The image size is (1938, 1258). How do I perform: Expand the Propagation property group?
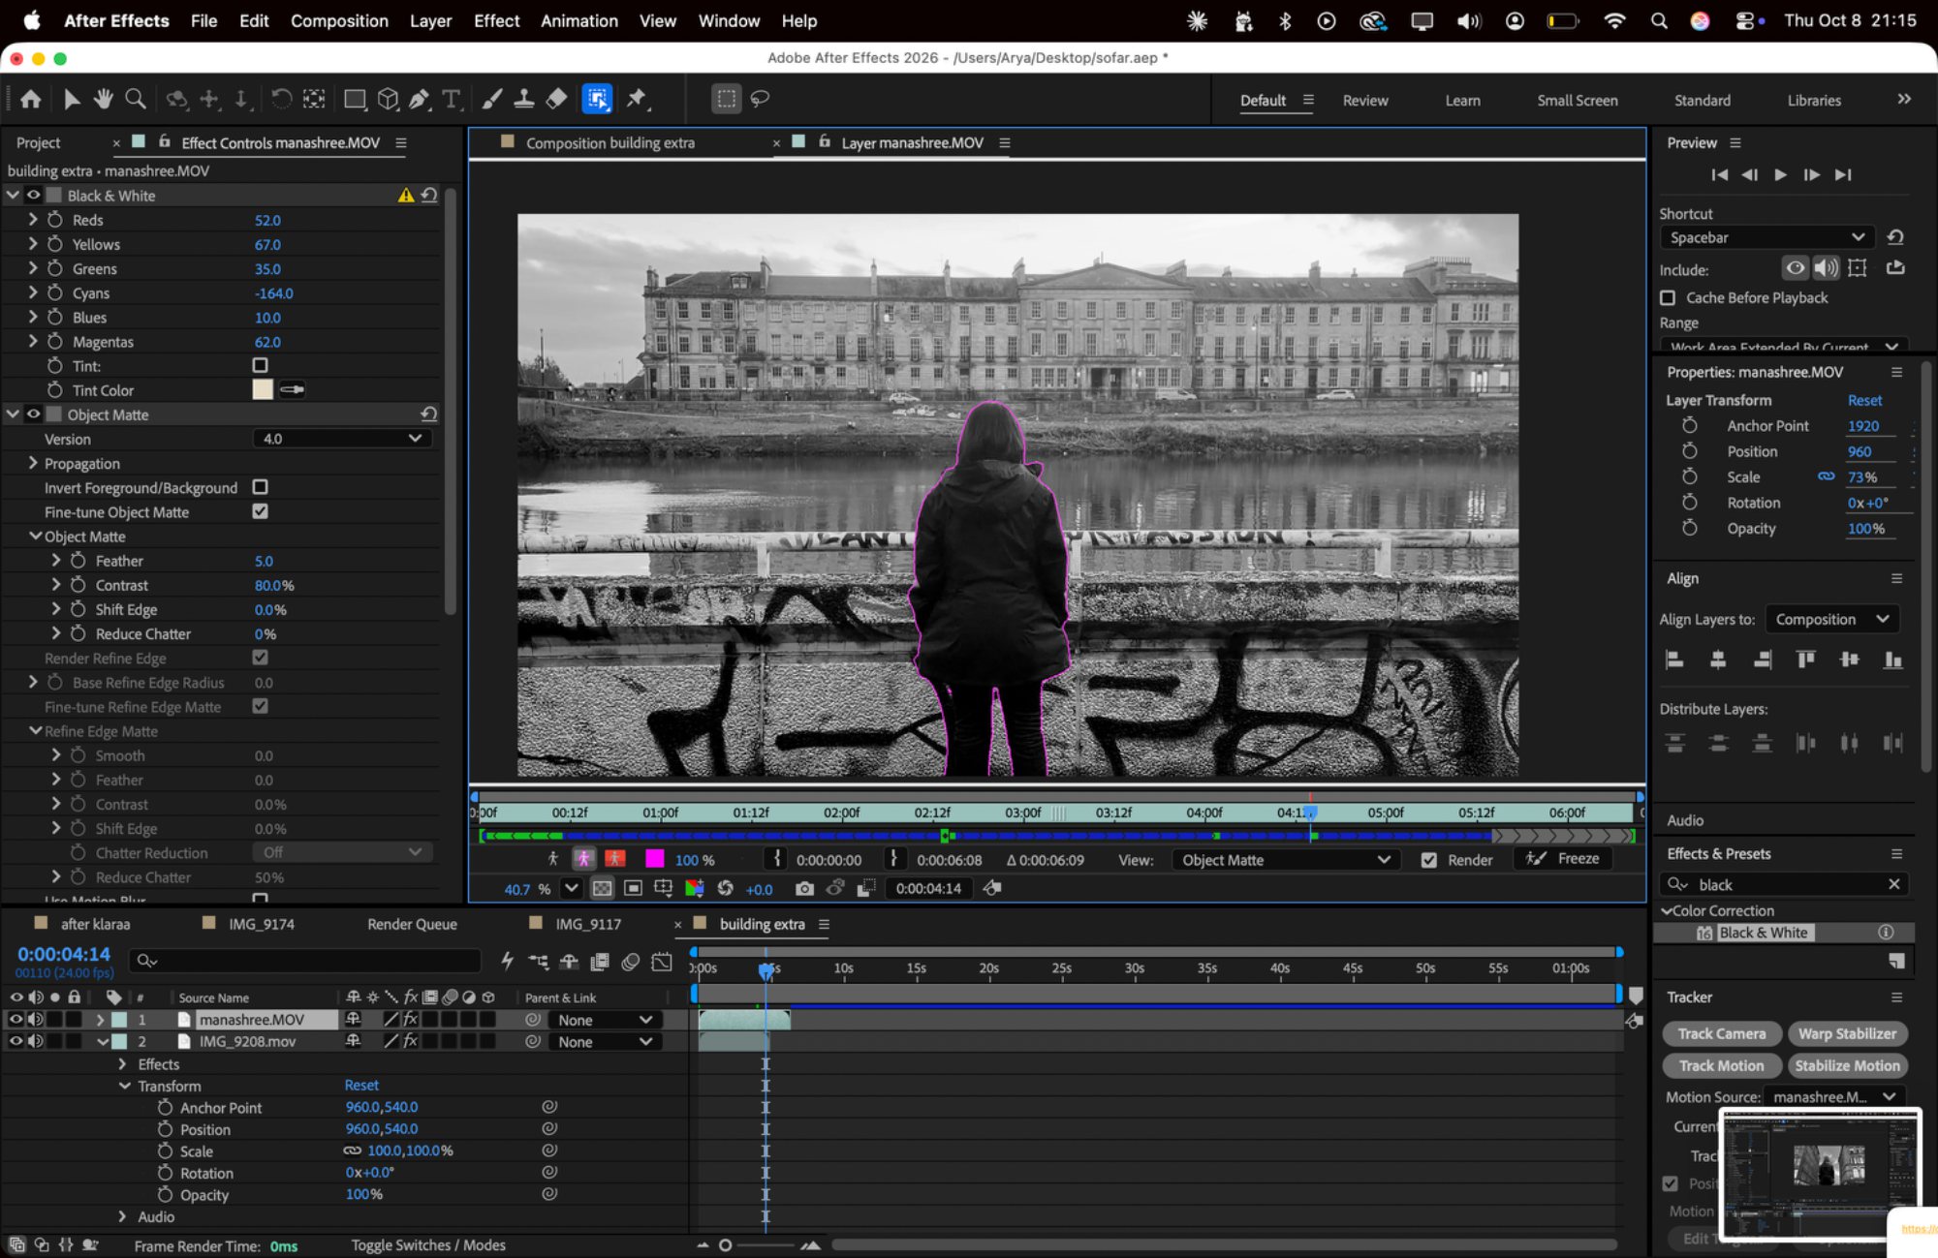[x=33, y=464]
